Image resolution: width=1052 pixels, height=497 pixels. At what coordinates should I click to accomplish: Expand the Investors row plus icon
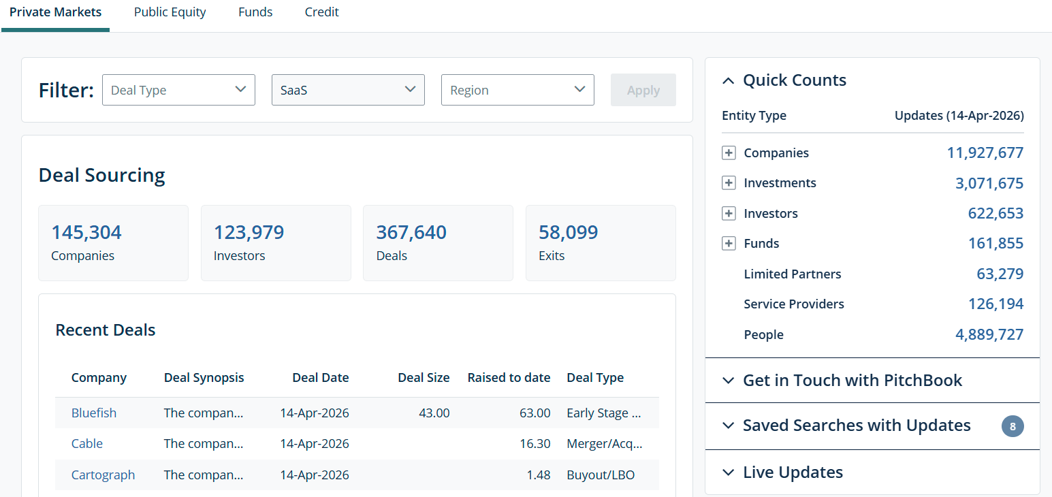pos(729,213)
